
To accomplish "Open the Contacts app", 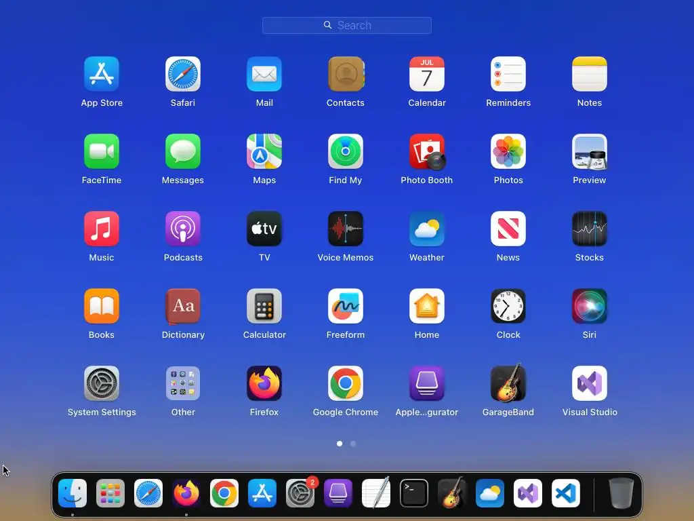I will click(x=346, y=73).
